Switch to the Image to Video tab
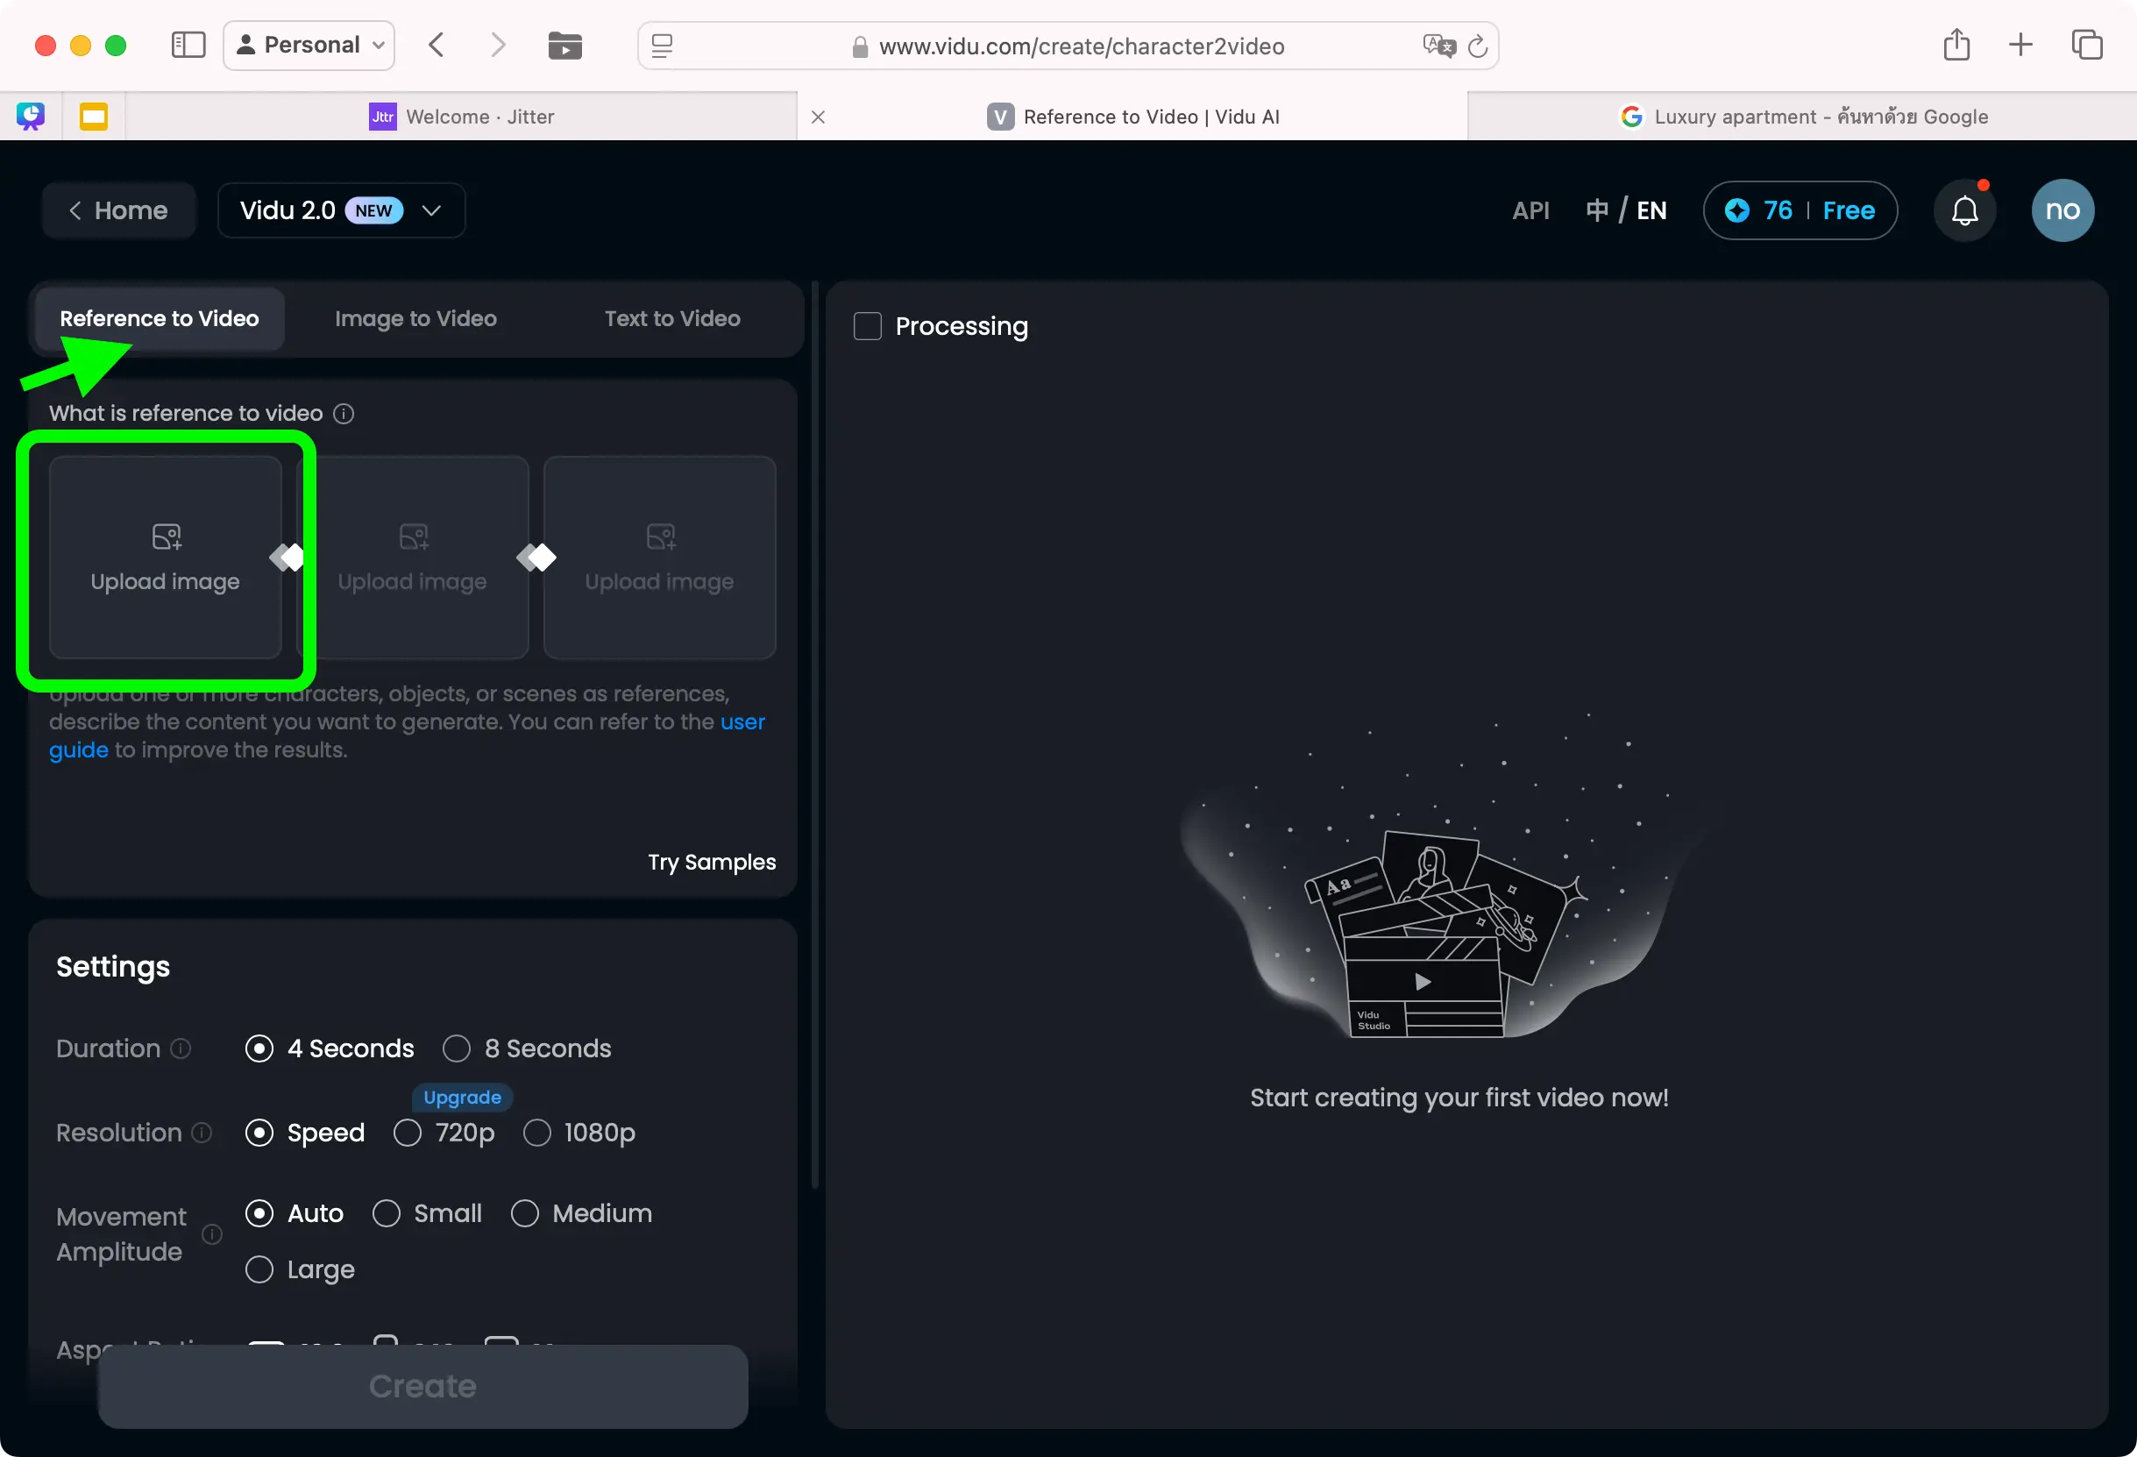2137x1457 pixels. (x=415, y=318)
